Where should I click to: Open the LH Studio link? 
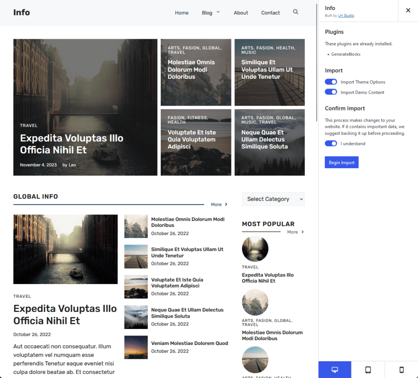pos(346,16)
